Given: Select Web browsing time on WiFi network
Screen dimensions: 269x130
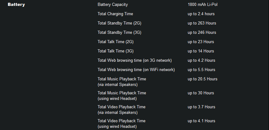Looking at the screenshot, I should point(136,69).
